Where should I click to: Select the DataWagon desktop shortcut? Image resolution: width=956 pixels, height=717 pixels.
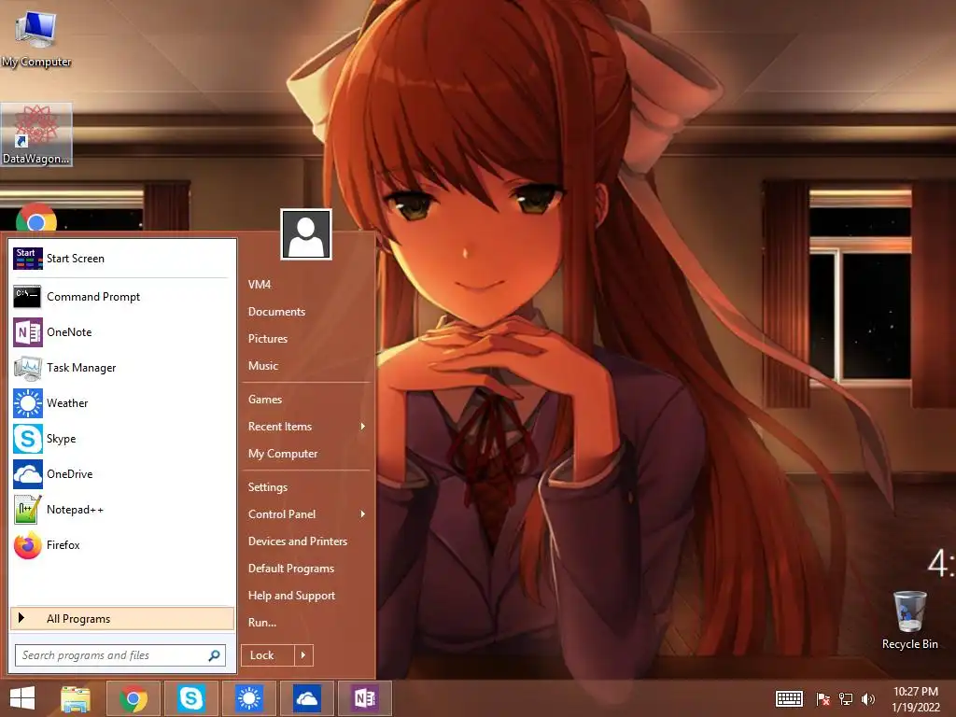click(36, 134)
